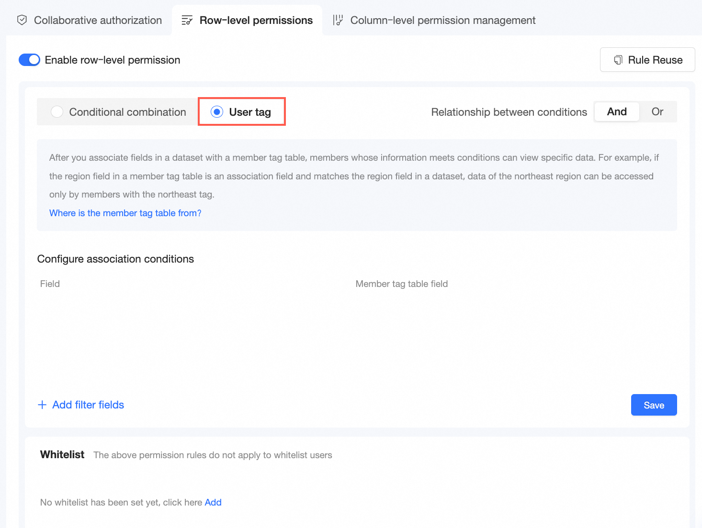This screenshot has width=702, height=528.
Task: Click the plus icon for filter fields
Action: tap(42, 405)
